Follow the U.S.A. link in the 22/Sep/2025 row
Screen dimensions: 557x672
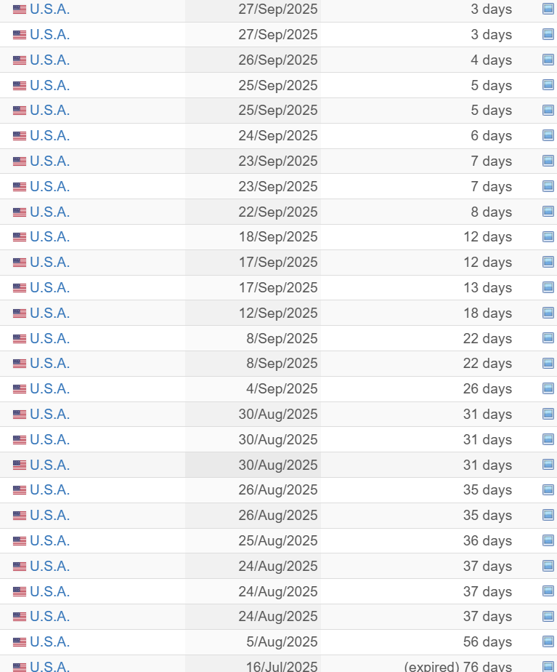[50, 212]
